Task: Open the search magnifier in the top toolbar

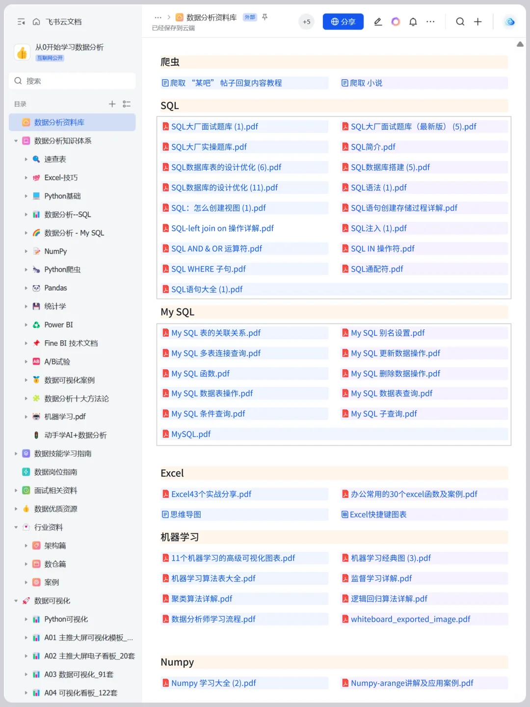Action: [460, 22]
